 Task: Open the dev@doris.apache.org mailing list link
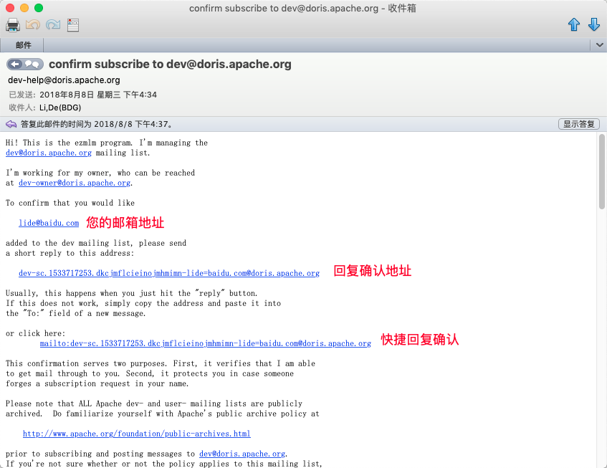click(49, 153)
